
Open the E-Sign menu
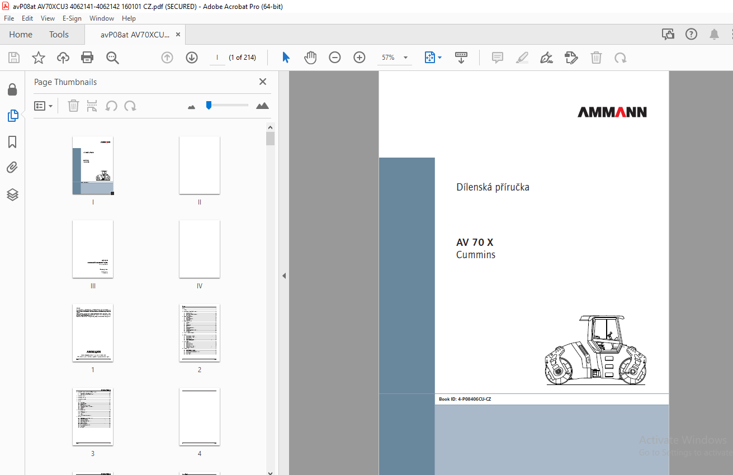72,18
